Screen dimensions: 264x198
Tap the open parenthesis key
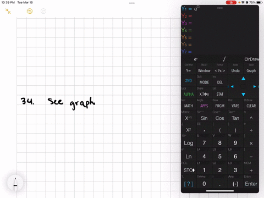[x=219, y=130]
